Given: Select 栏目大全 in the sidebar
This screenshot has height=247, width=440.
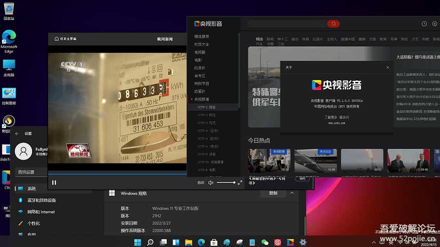Looking at the screenshot, I should pos(201,44).
